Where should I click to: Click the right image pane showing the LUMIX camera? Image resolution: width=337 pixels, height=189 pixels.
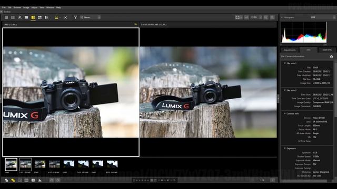(209, 92)
